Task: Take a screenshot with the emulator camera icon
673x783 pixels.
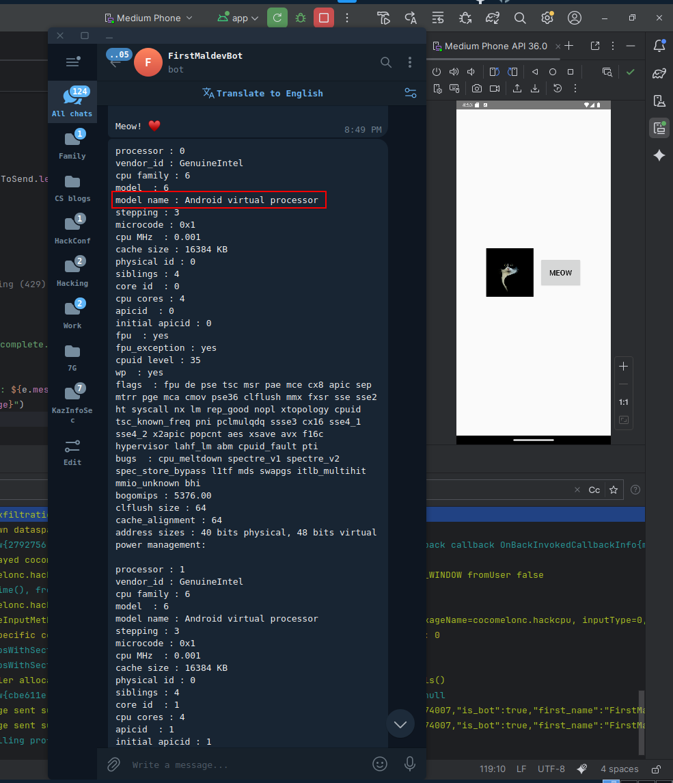Action: click(476, 88)
